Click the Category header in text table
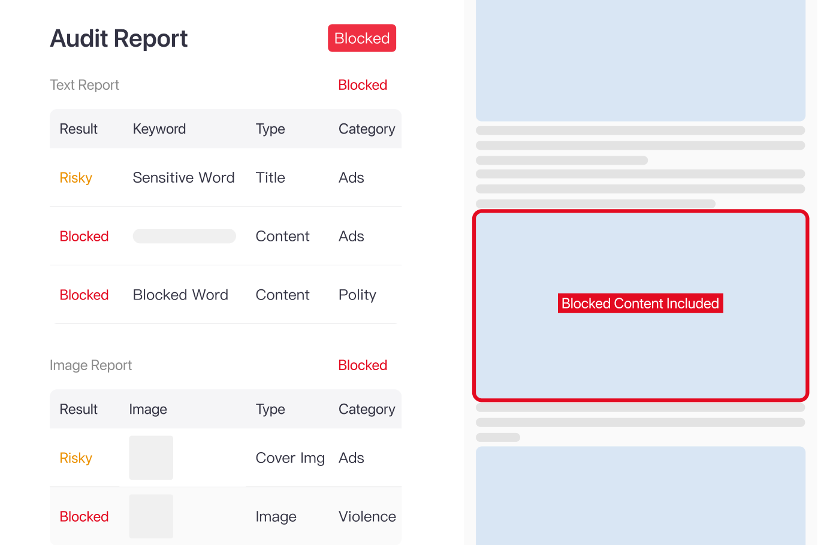Image resolution: width=839 pixels, height=545 pixels. coord(367,129)
